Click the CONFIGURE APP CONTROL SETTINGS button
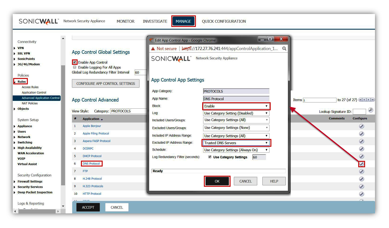This screenshot has width=389, height=228. [106, 84]
